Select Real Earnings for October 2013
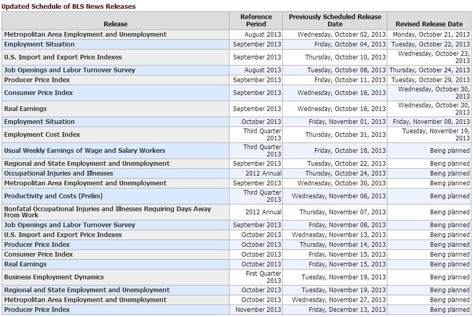 [x=25, y=264]
